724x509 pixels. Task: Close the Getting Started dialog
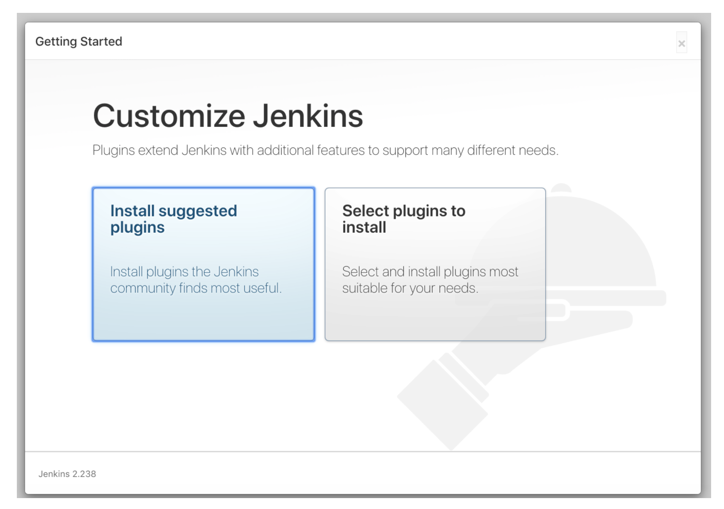click(x=681, y=44)
